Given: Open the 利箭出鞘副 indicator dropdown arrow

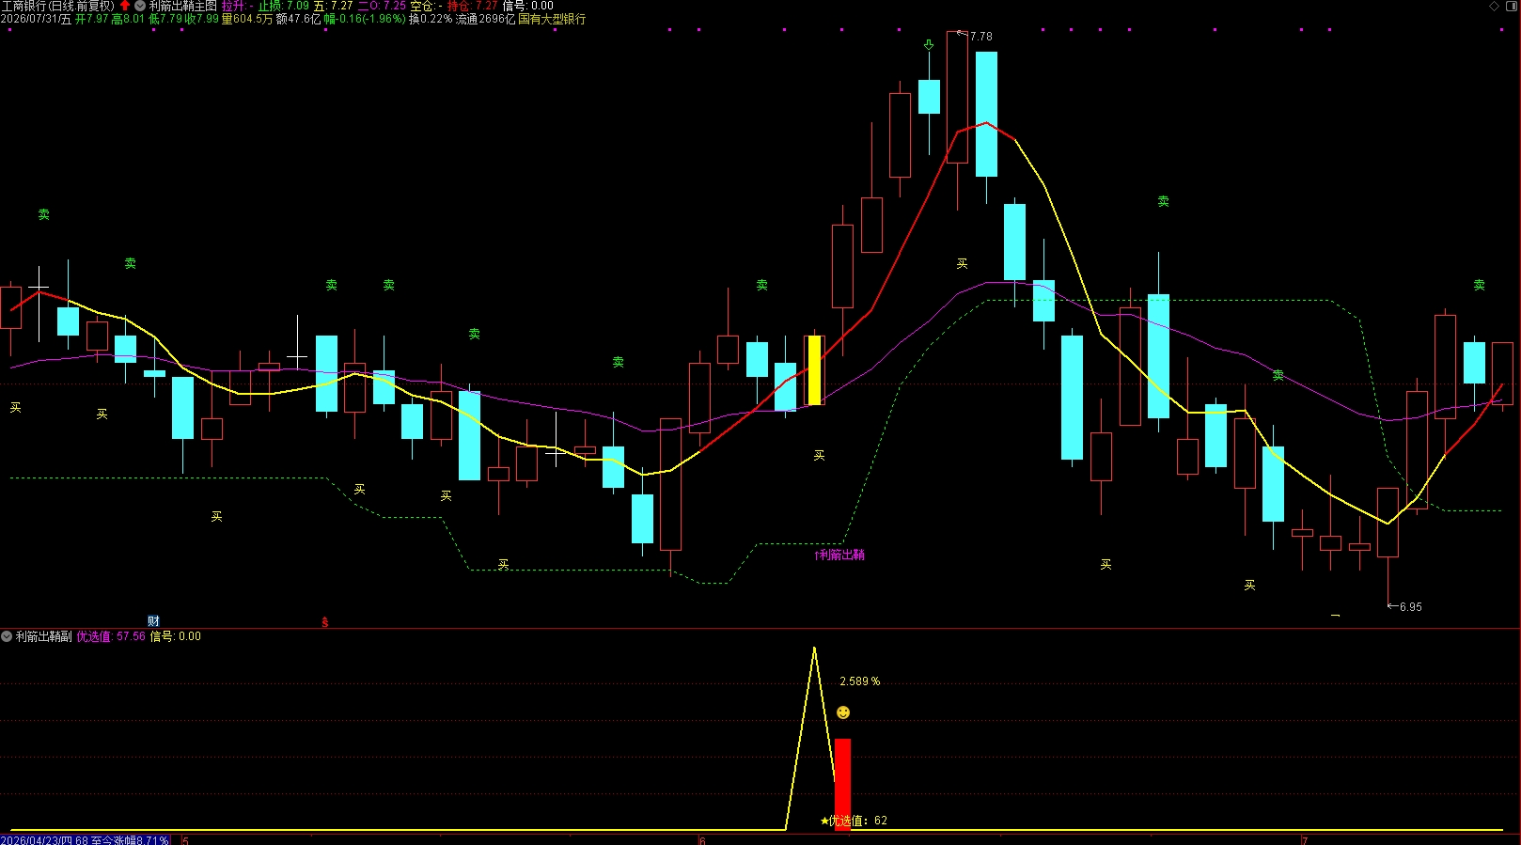Looking at the screenshot, I should (x=7, y=636).
